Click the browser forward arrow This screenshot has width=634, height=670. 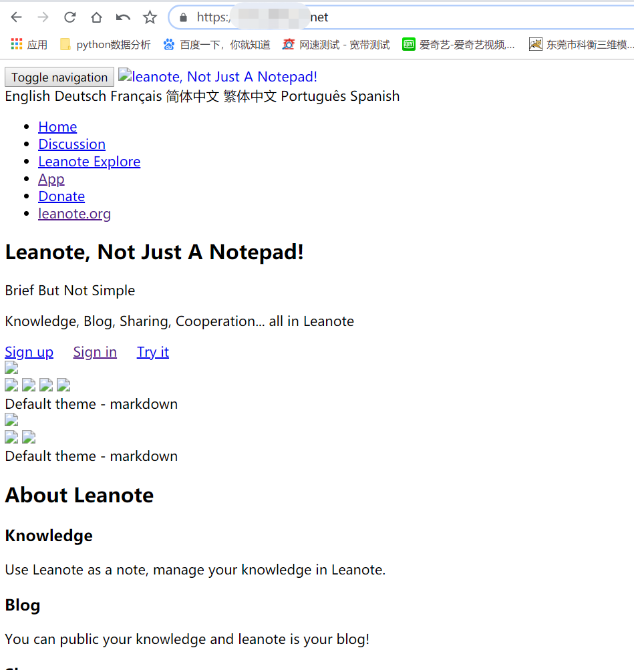[43, 17]
